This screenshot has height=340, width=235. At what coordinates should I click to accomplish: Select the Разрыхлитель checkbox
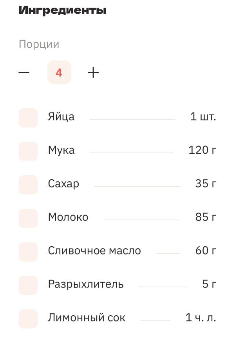pyautogui.click(x=28, y=285)
